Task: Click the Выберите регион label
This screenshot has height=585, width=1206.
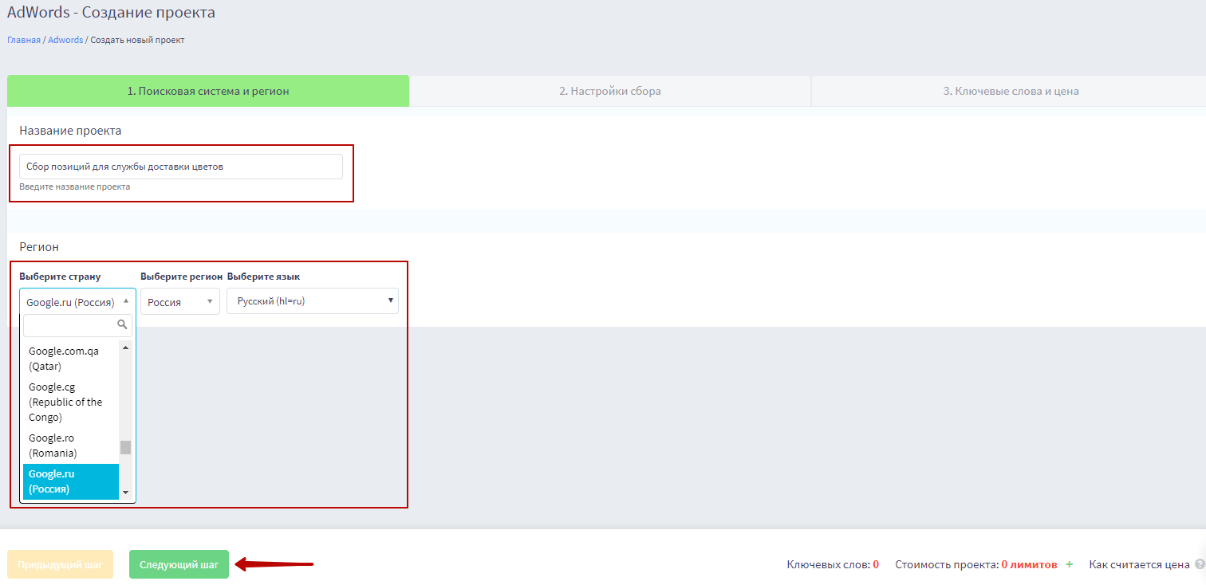Action: point(182,277)
